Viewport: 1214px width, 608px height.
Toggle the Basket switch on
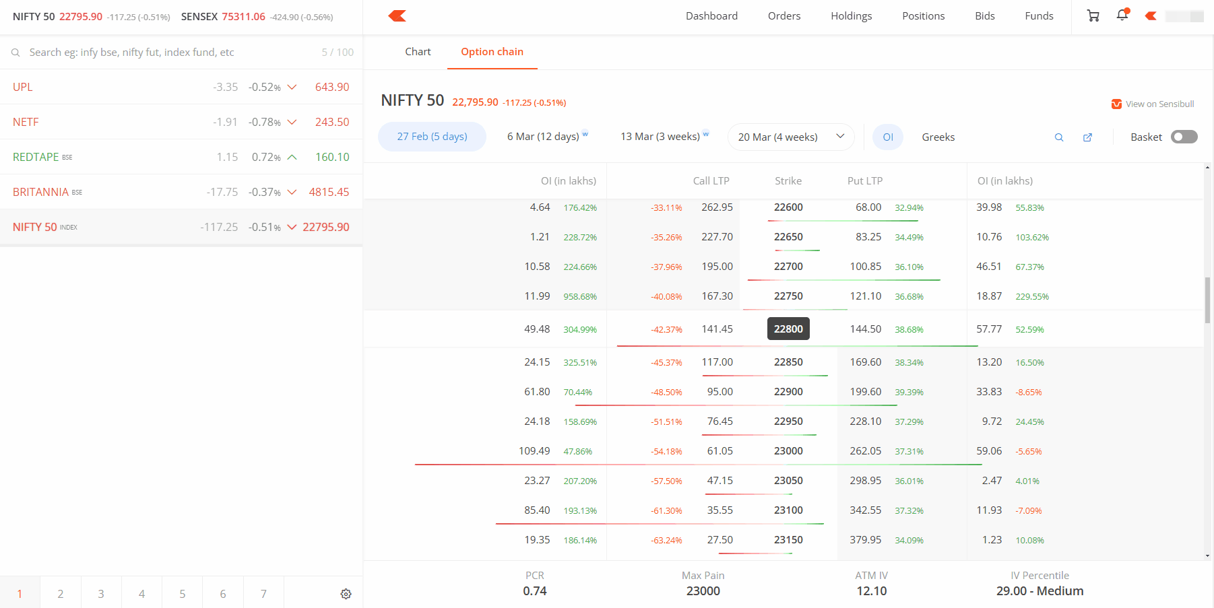tap(1184, 137)
